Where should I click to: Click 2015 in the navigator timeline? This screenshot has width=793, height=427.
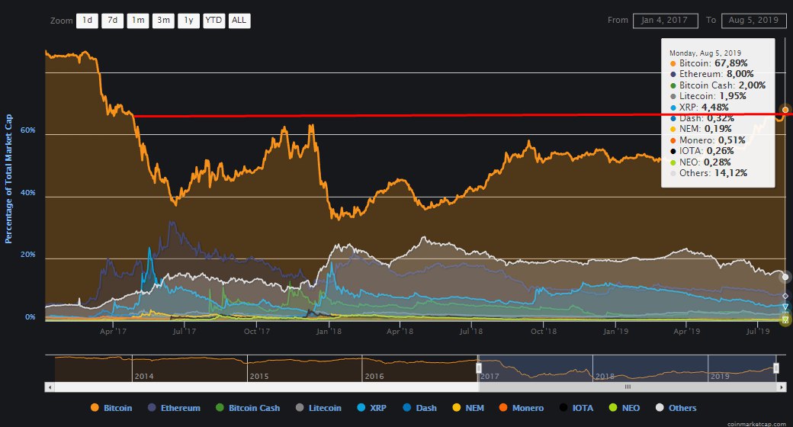259,377
